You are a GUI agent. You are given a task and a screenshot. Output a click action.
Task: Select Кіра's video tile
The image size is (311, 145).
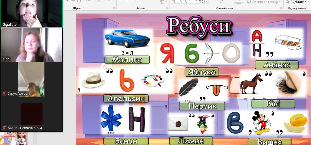pos(31,45)
